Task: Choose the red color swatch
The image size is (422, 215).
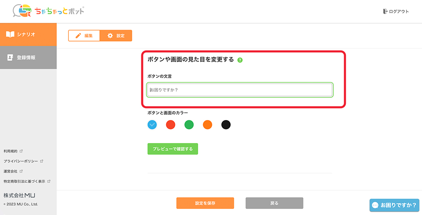Action: [171, 125]
